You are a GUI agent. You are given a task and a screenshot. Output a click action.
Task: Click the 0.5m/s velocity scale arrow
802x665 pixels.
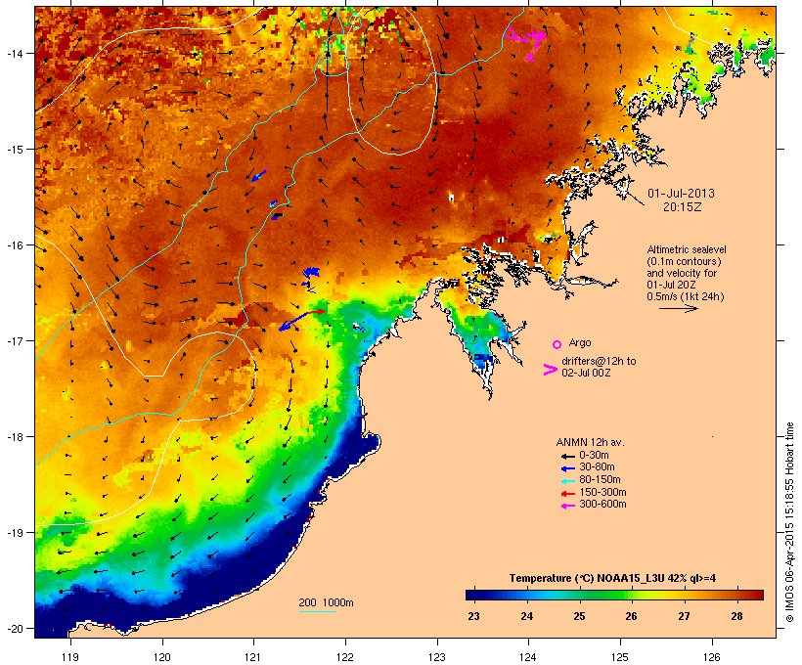click(678, 308)
